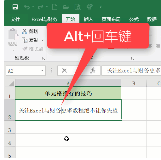Click the Undo arrow icon
161x160 pixels.
pos(27,7)
